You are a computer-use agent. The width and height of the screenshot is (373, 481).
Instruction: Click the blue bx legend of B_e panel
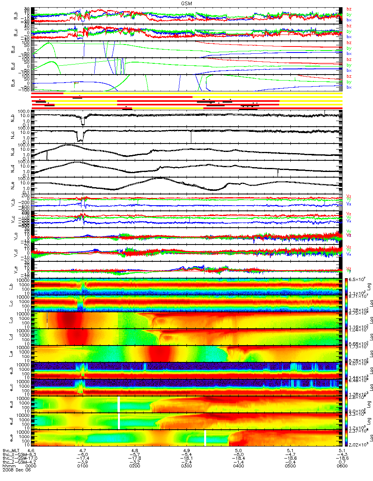point(349,87)
